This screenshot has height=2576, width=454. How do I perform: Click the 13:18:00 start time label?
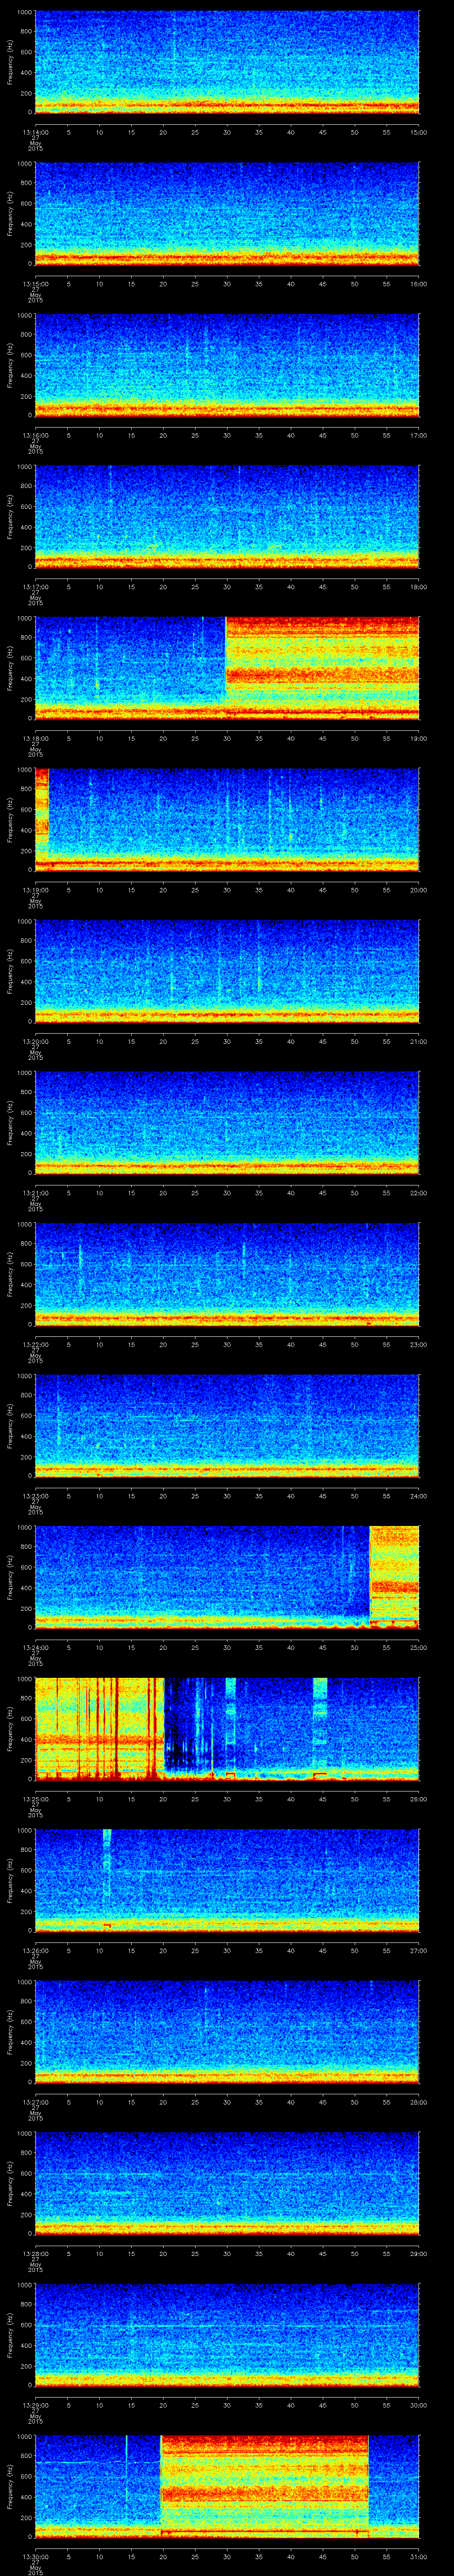click(x=35, y=738)
